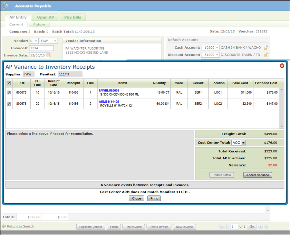Switch to the Pay Bills tab
This screenshot has width=290, height=235.
tap(73, 17)
